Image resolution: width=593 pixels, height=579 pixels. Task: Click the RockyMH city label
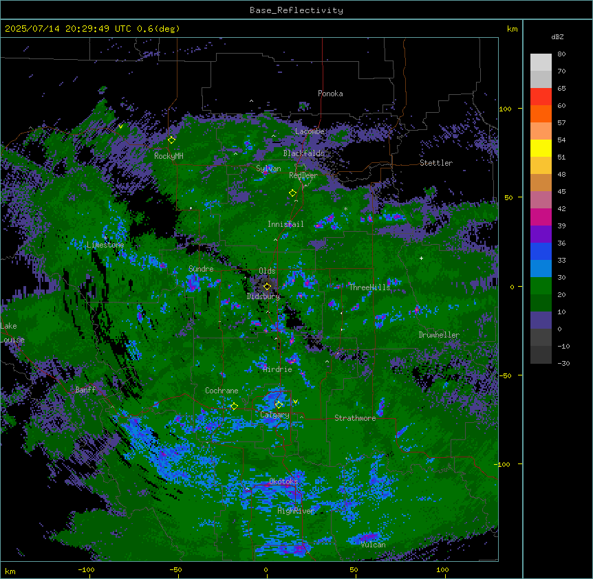point(169,156)
